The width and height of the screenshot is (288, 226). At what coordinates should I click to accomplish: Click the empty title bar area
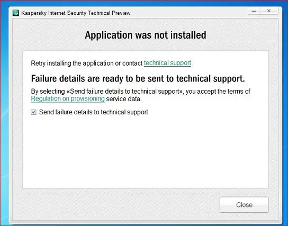pyautogui.click(x=189, y=13)
